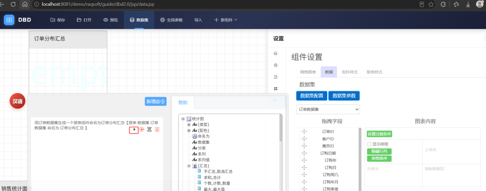
Task: Click 预览 in the top toolbar
Action: (110, 20)
